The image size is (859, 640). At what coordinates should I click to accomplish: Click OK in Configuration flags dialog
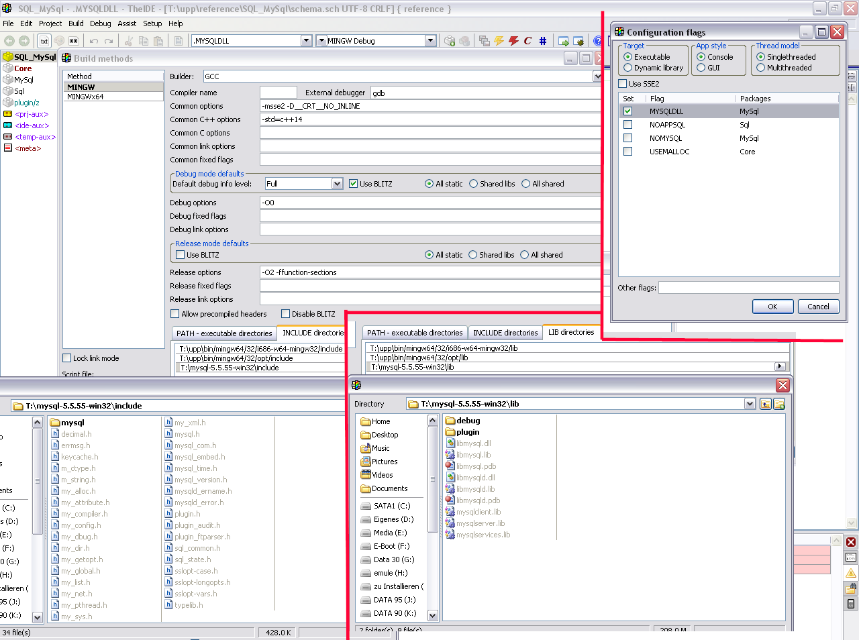772,307
